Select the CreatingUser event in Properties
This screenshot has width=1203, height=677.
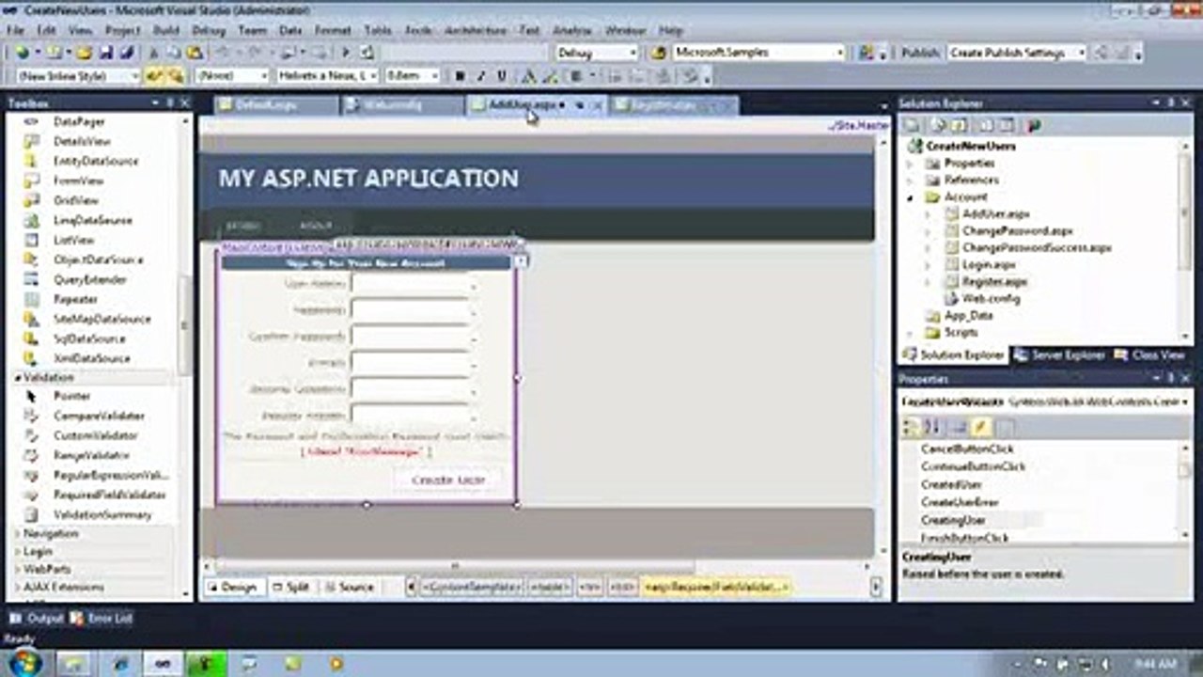953,520
